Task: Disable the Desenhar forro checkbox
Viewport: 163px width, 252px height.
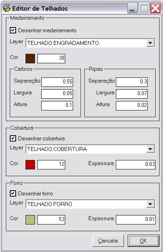Action: [x=13, y=193]
